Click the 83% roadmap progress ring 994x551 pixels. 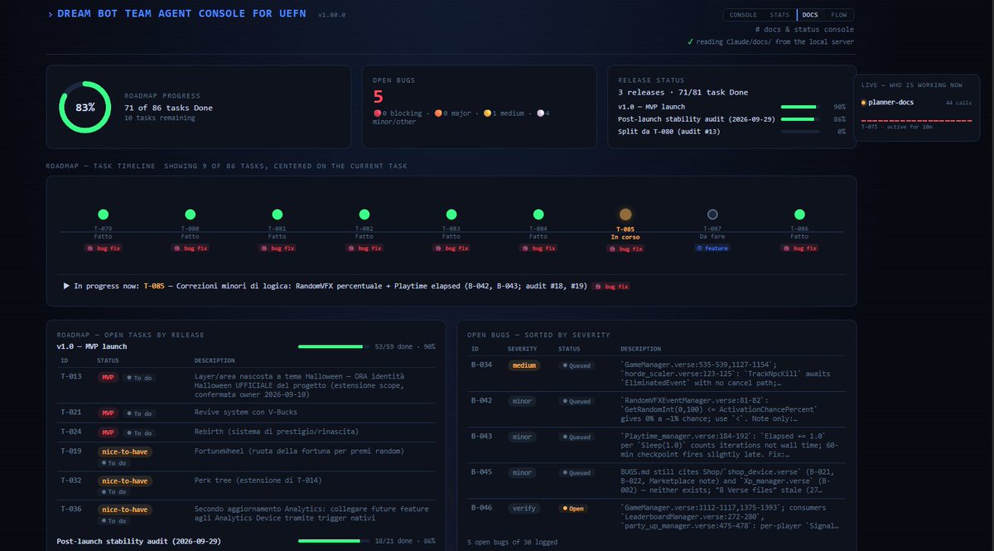(x=85, y=108)
